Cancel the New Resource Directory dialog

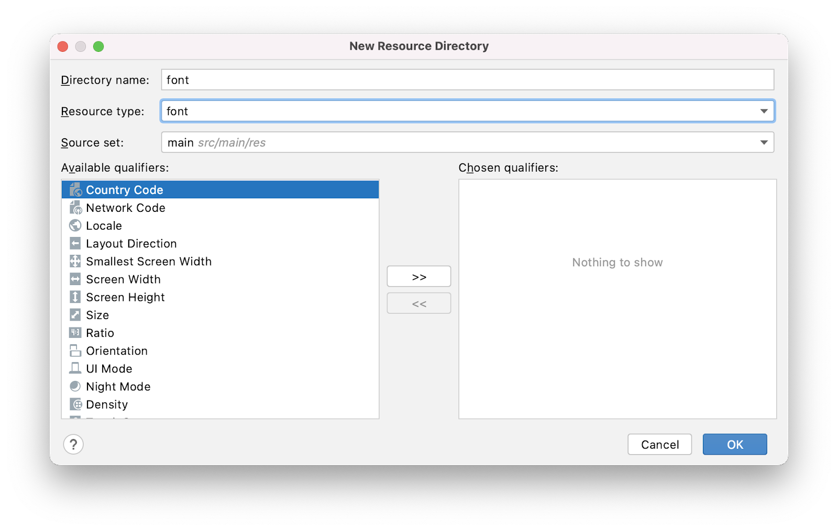(659, 444)
